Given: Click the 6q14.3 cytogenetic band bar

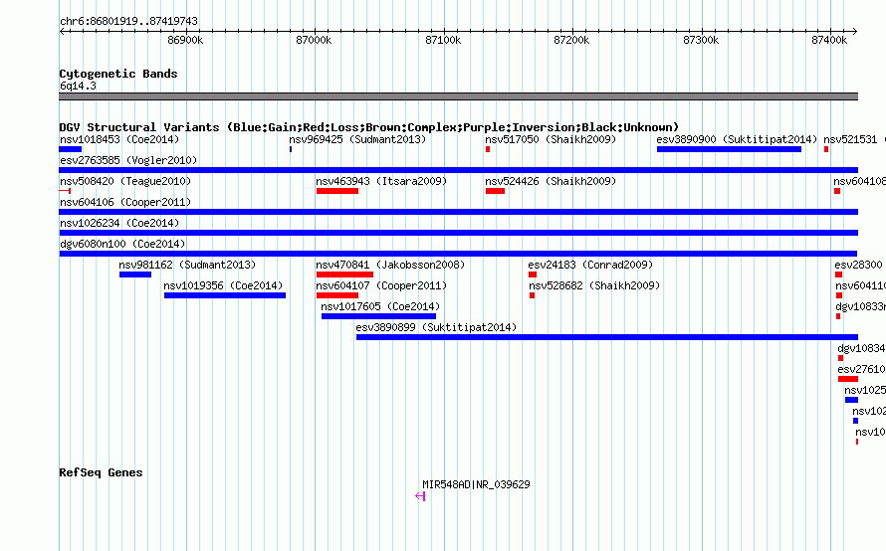Looking at the screenshot, I should [458, 96].
